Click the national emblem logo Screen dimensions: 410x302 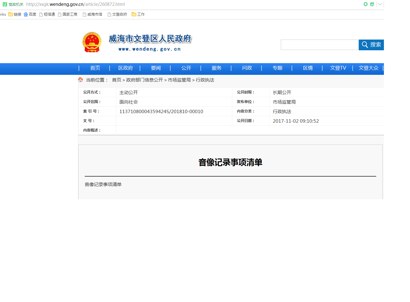pos(92,42)
